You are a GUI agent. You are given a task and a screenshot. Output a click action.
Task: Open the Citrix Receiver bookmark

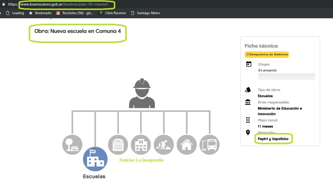[112, 13]
